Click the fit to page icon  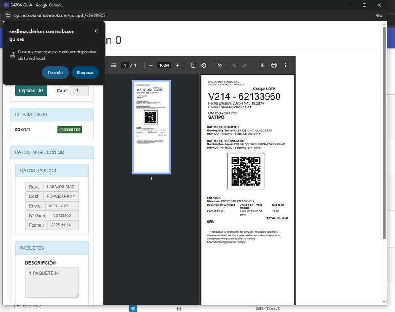193,65
